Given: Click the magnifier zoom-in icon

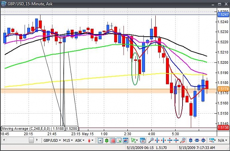Looking at the screenshot, I should click(x=151, y=140).
